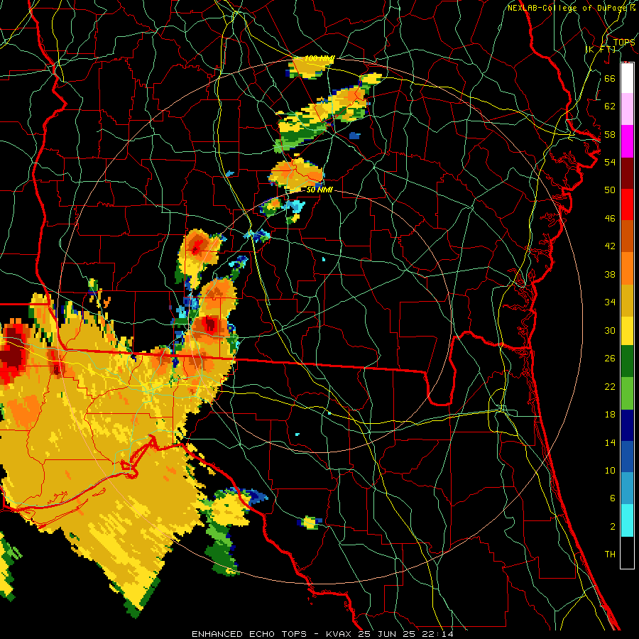Click the sky blue swatch near 6
This screenshot has width=639, height=639.
pyautogui.click(x=627, y=488)
